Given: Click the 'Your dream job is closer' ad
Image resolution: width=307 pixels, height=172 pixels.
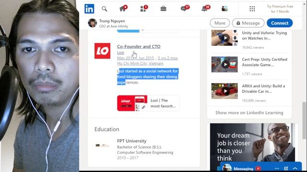Looking at the screenshot, I should pos(253,146).
